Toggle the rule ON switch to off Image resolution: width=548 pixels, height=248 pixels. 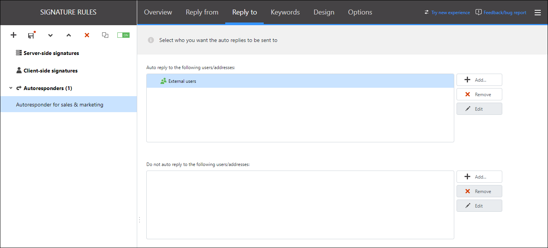[x=123, y=34]
